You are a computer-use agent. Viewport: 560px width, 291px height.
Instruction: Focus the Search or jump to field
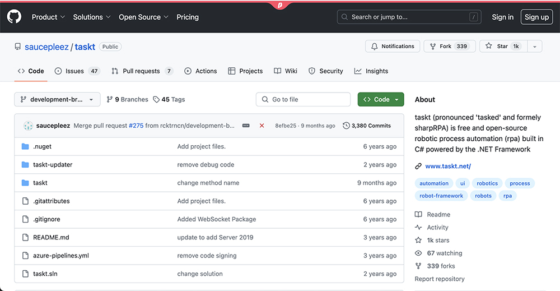pos(409,17)
